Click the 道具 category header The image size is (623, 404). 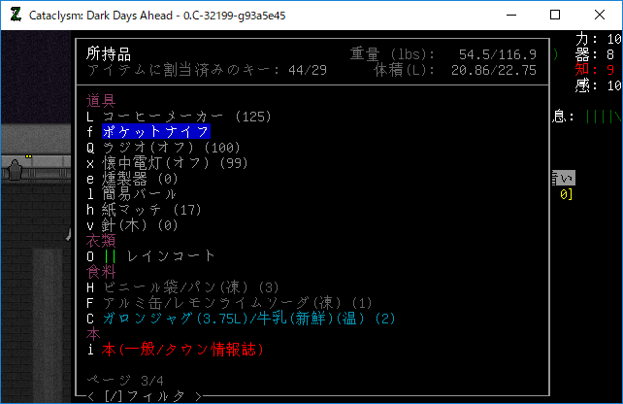coord(101,101)
